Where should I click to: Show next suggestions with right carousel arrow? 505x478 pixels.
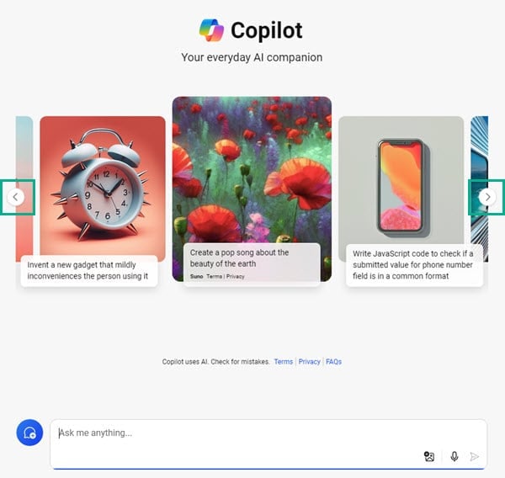[x=487, y=197]
